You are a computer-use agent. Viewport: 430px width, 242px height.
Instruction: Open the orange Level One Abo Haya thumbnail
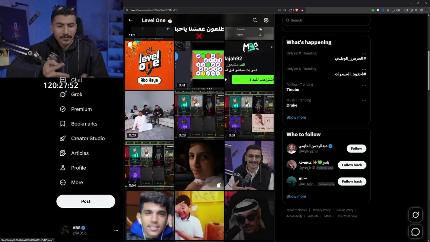click(149, 65)
